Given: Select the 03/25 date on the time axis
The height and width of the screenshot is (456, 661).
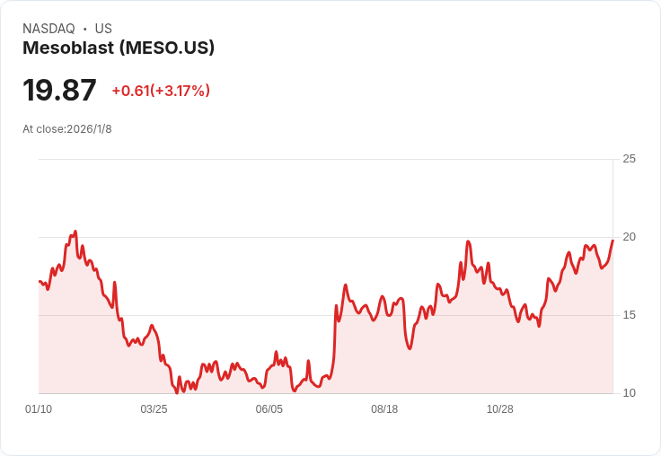Looking at the screenshot, I should click(x=154, y=409).
